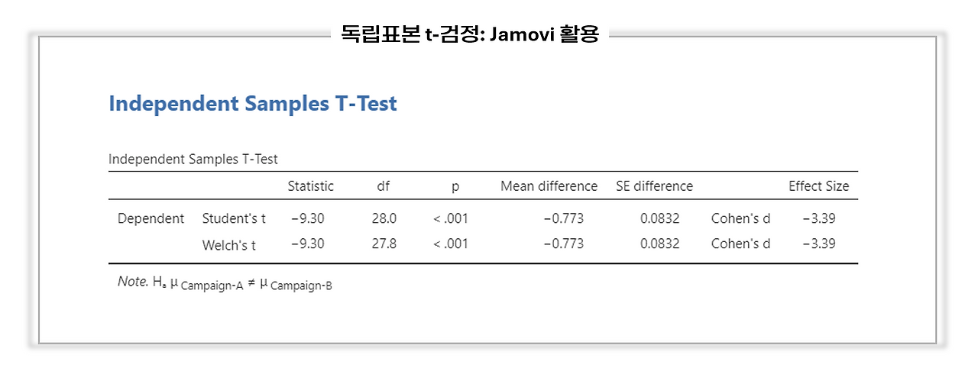Click the Statistic column header
Viewport: 978px width, 384px height.
(x=310, y=186)
